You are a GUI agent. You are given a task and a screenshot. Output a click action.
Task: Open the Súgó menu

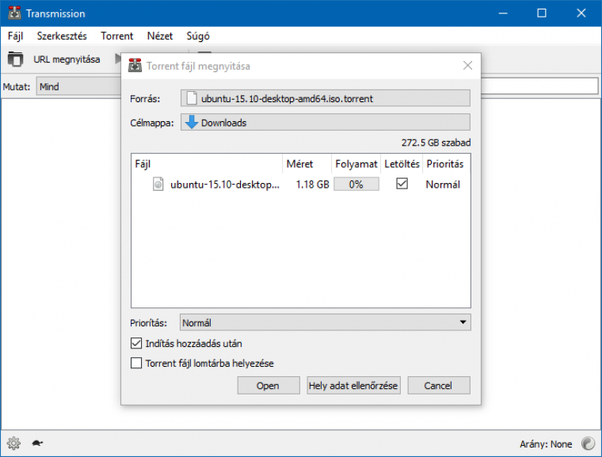[x=198, y=36]
